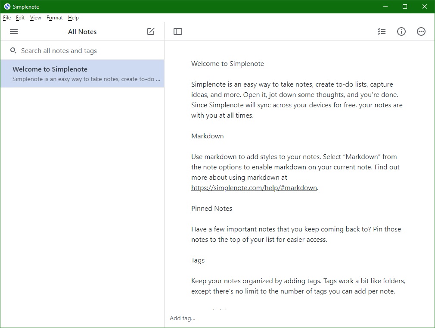
Task: Open the File menu
Action: click(x=6, y=18)
